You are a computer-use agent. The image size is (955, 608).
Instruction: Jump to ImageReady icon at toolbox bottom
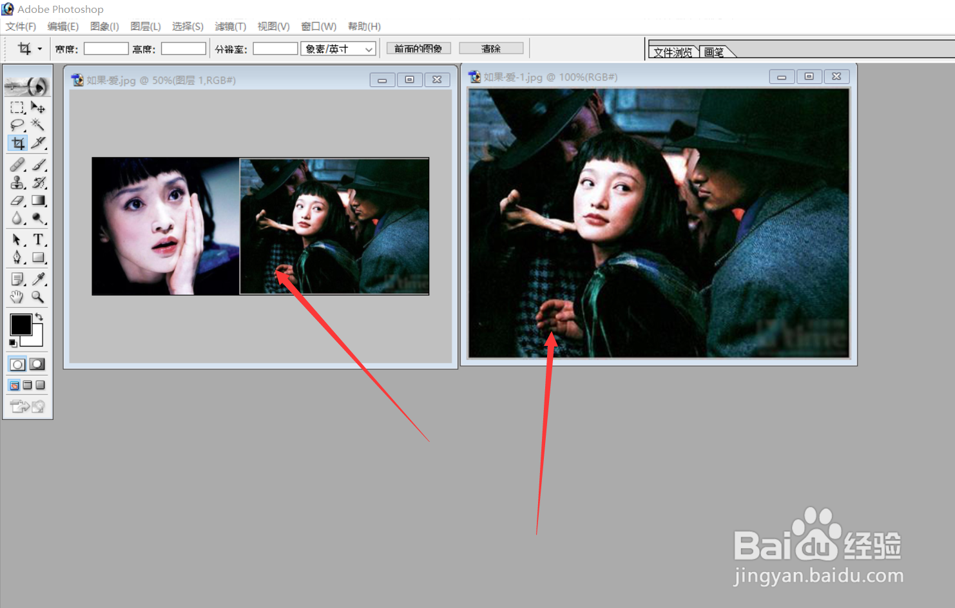(x=27, y=406)
